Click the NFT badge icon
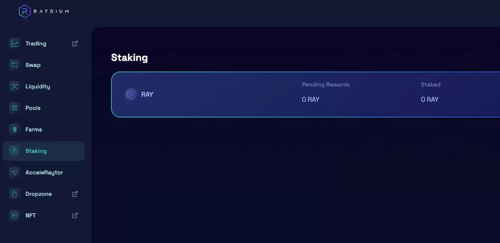Screen dimensions: 500x243 (x=15, y=215)
